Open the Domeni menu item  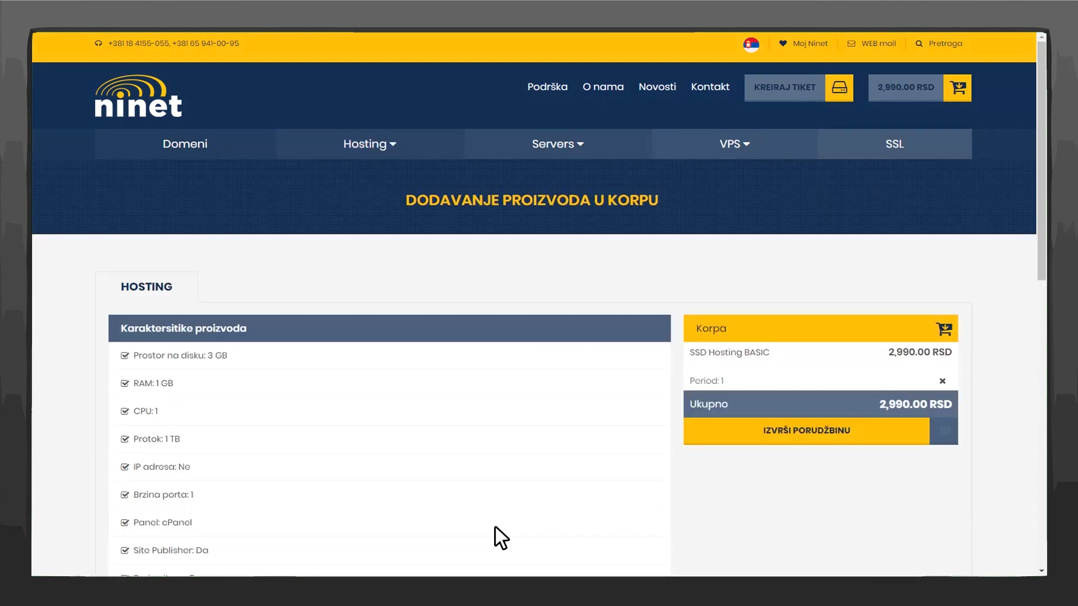tap(185, 144)
